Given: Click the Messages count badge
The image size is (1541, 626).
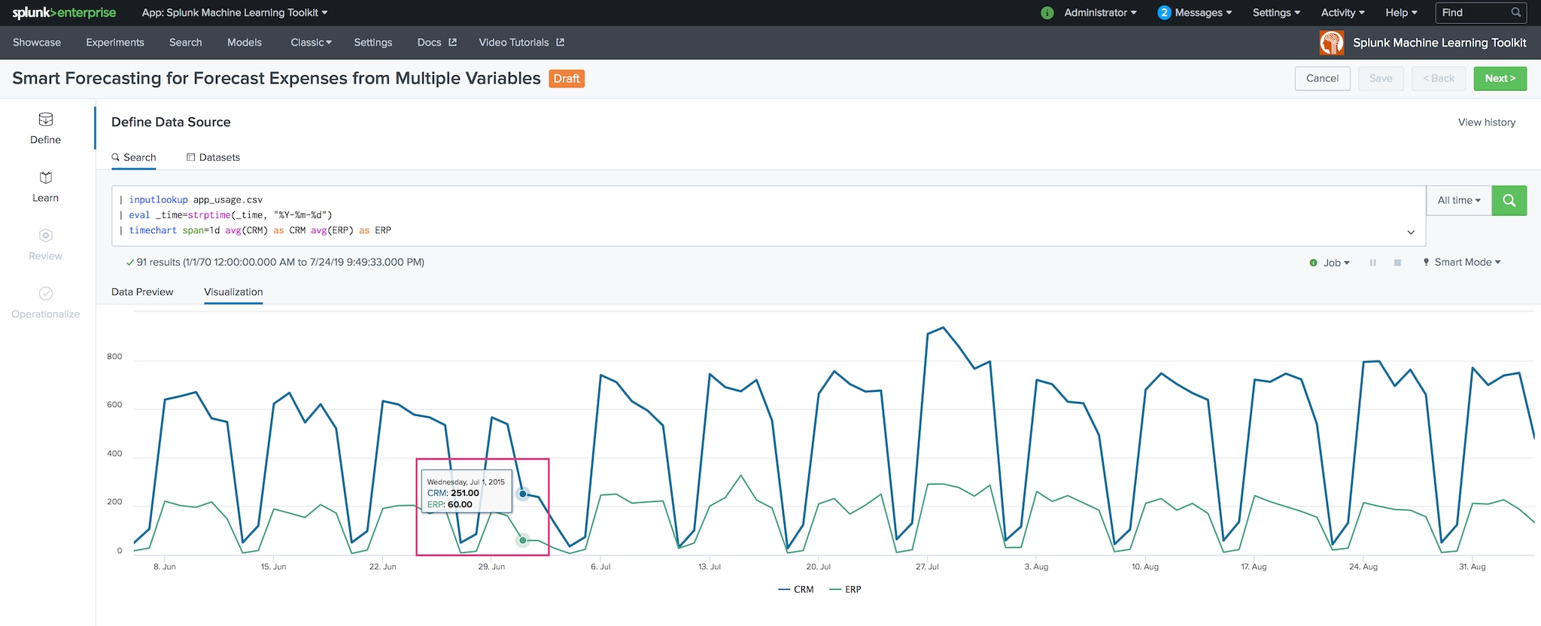Looking at the screenshot, I should click(1164, 13).
